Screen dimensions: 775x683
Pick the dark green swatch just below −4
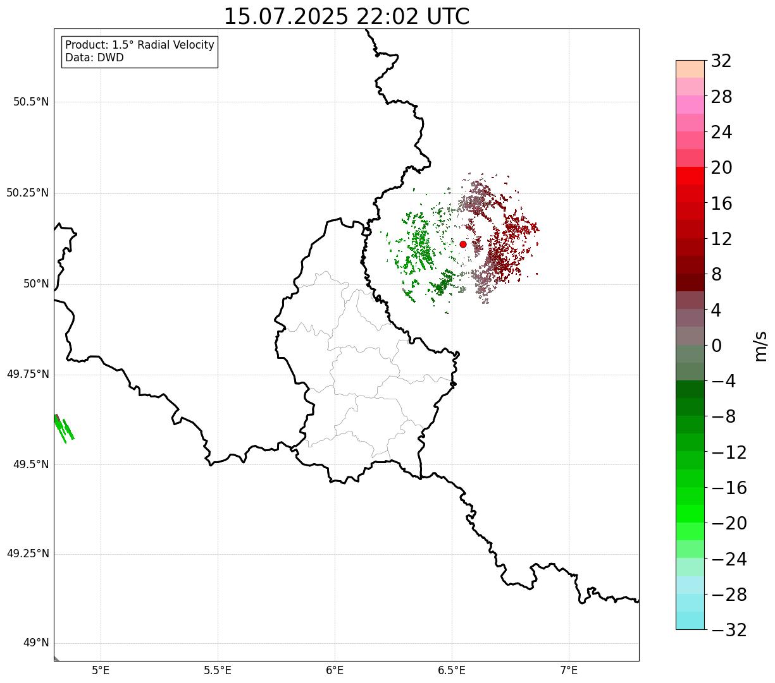(690, 389)
